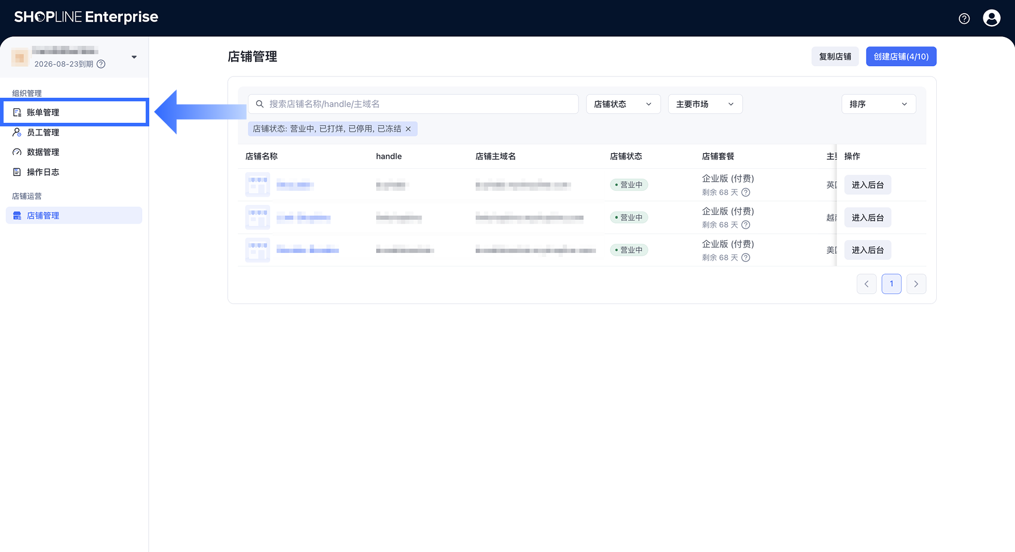The image size is (1015, 552).
Task: Click the help icon beside second 剩余 68 天
Action: 746,225
